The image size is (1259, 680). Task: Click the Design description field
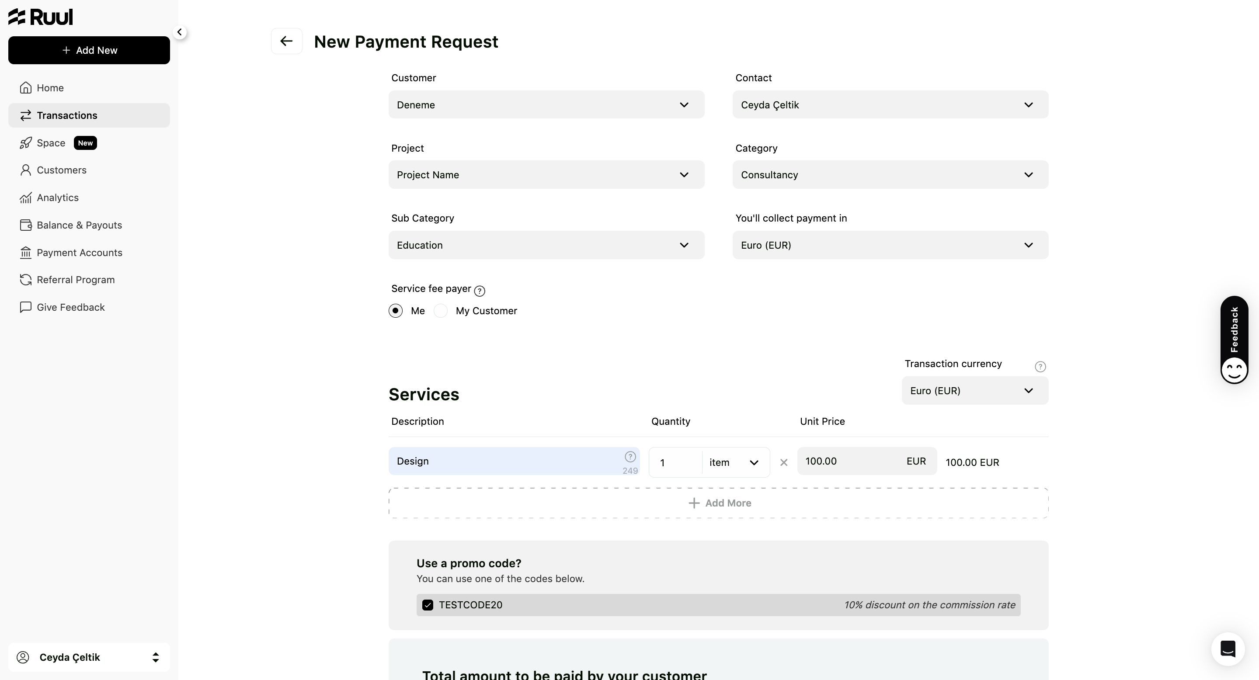(x=514, y=461)
